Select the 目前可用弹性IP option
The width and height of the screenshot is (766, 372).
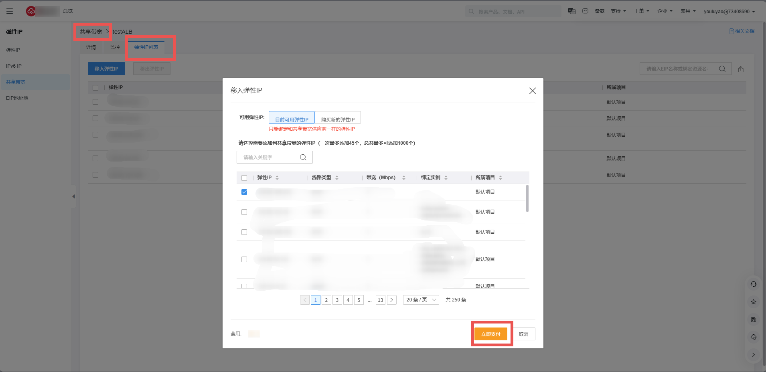(x=292, y=118)
